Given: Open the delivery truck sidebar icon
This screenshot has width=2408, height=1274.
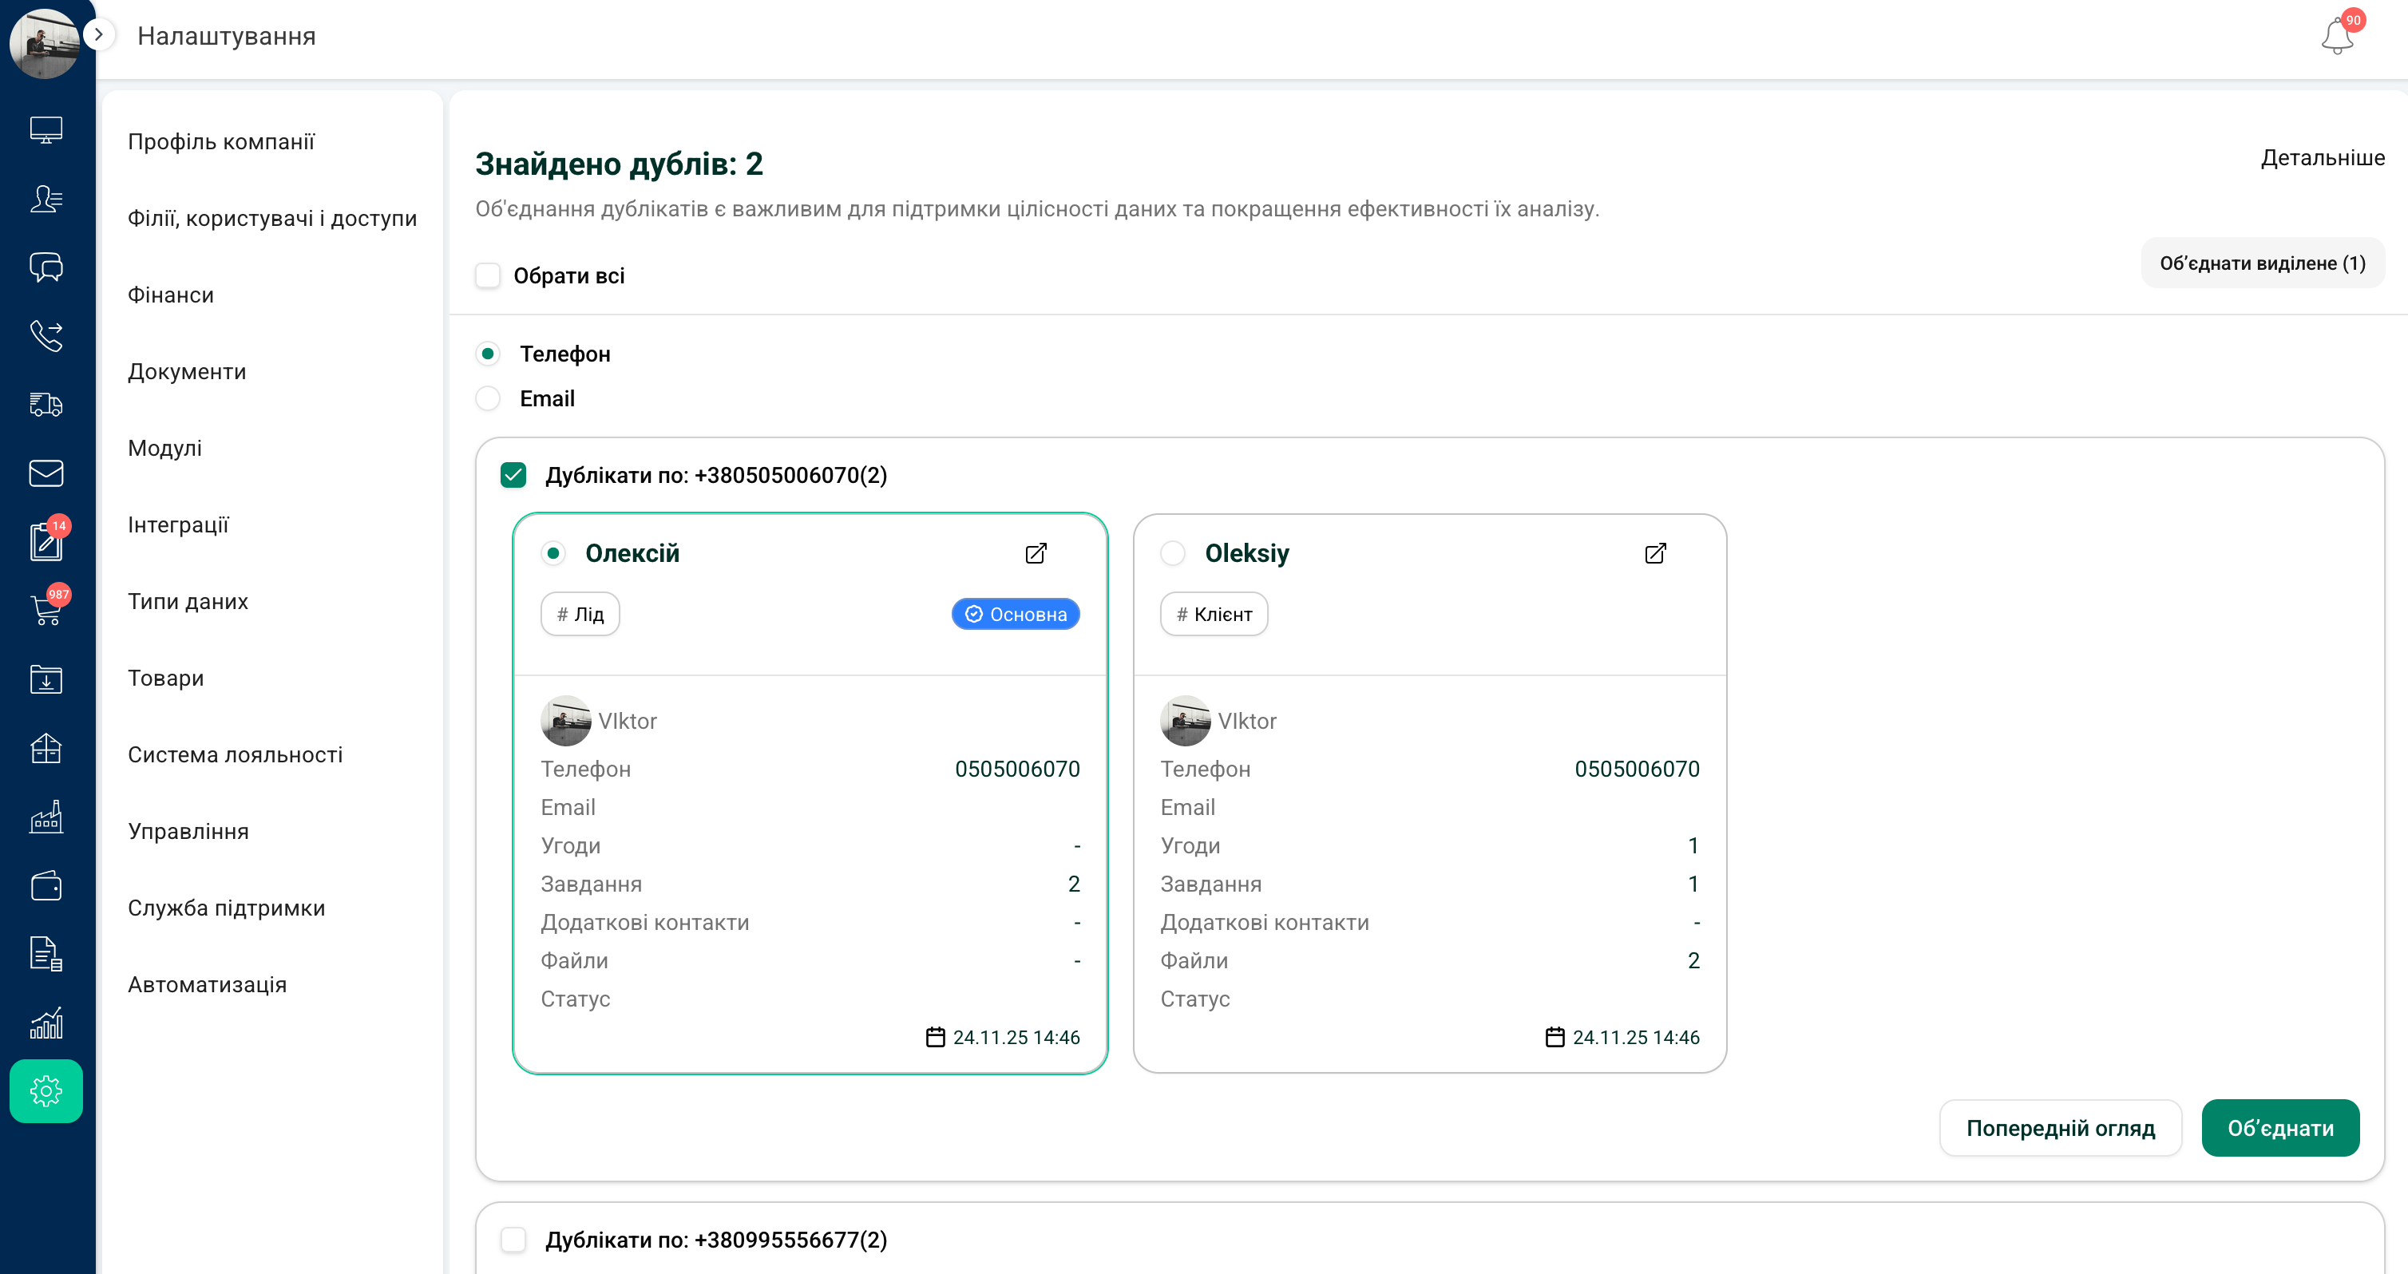Looking at the screenshot, I should [46, 404].
